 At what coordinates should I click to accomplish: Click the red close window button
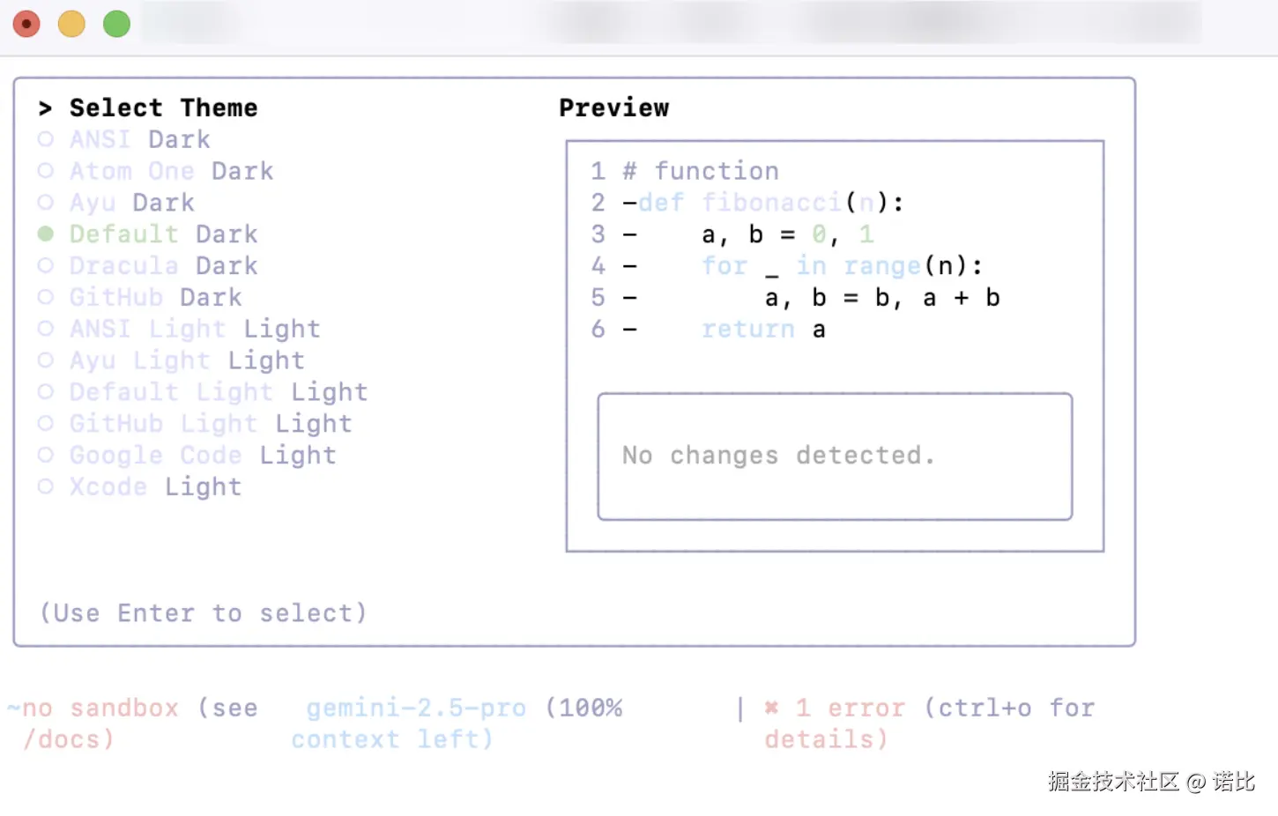pyautogui.click(x=26, y=24)
